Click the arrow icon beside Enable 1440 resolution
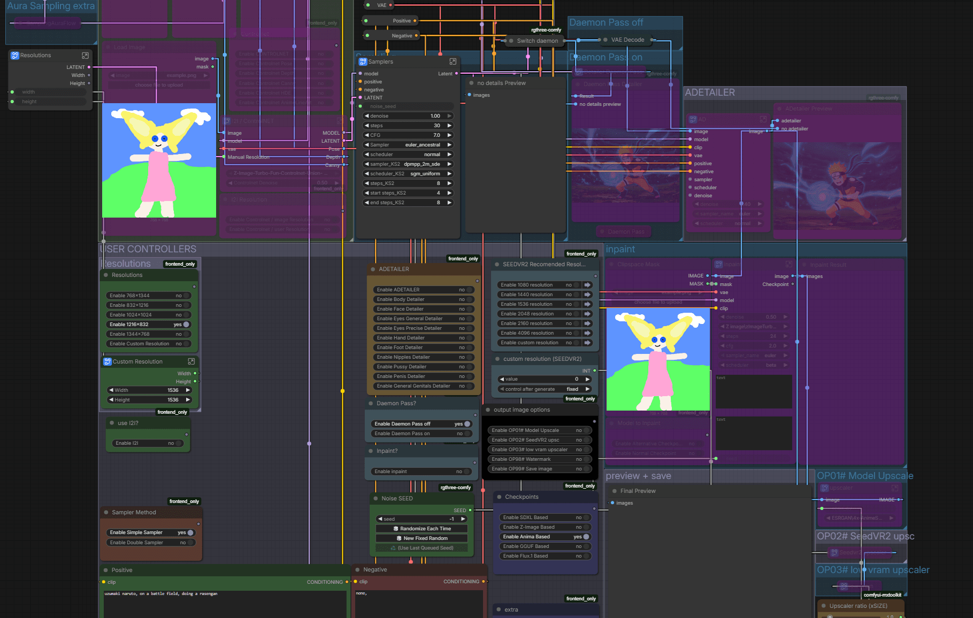Image resolution: width=973 pixels, height=618 pixels. pyautogui.click(x=587, y=295)
